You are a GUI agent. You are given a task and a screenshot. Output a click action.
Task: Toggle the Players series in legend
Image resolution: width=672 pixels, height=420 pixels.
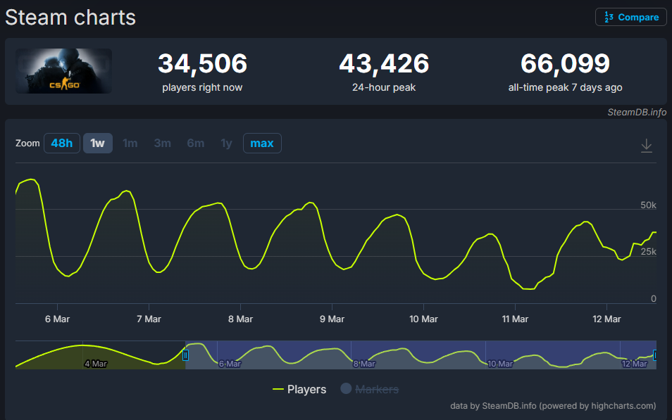click(299, 389)
